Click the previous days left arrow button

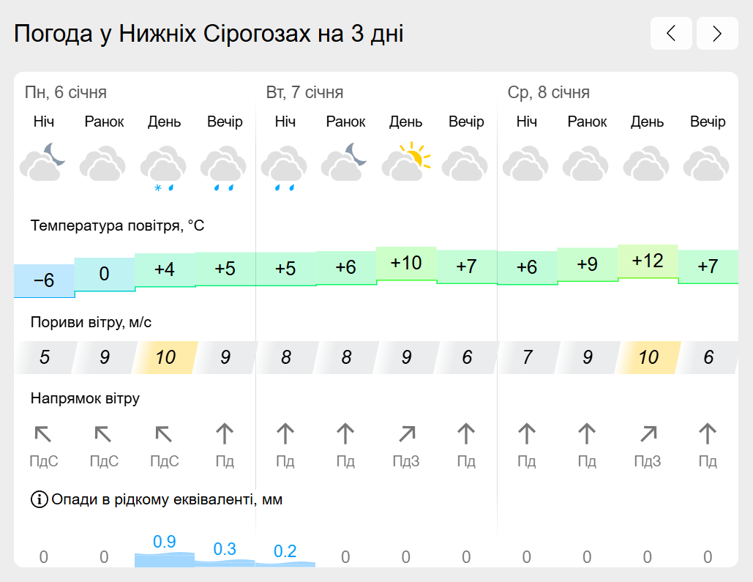(x=671, y=33)
